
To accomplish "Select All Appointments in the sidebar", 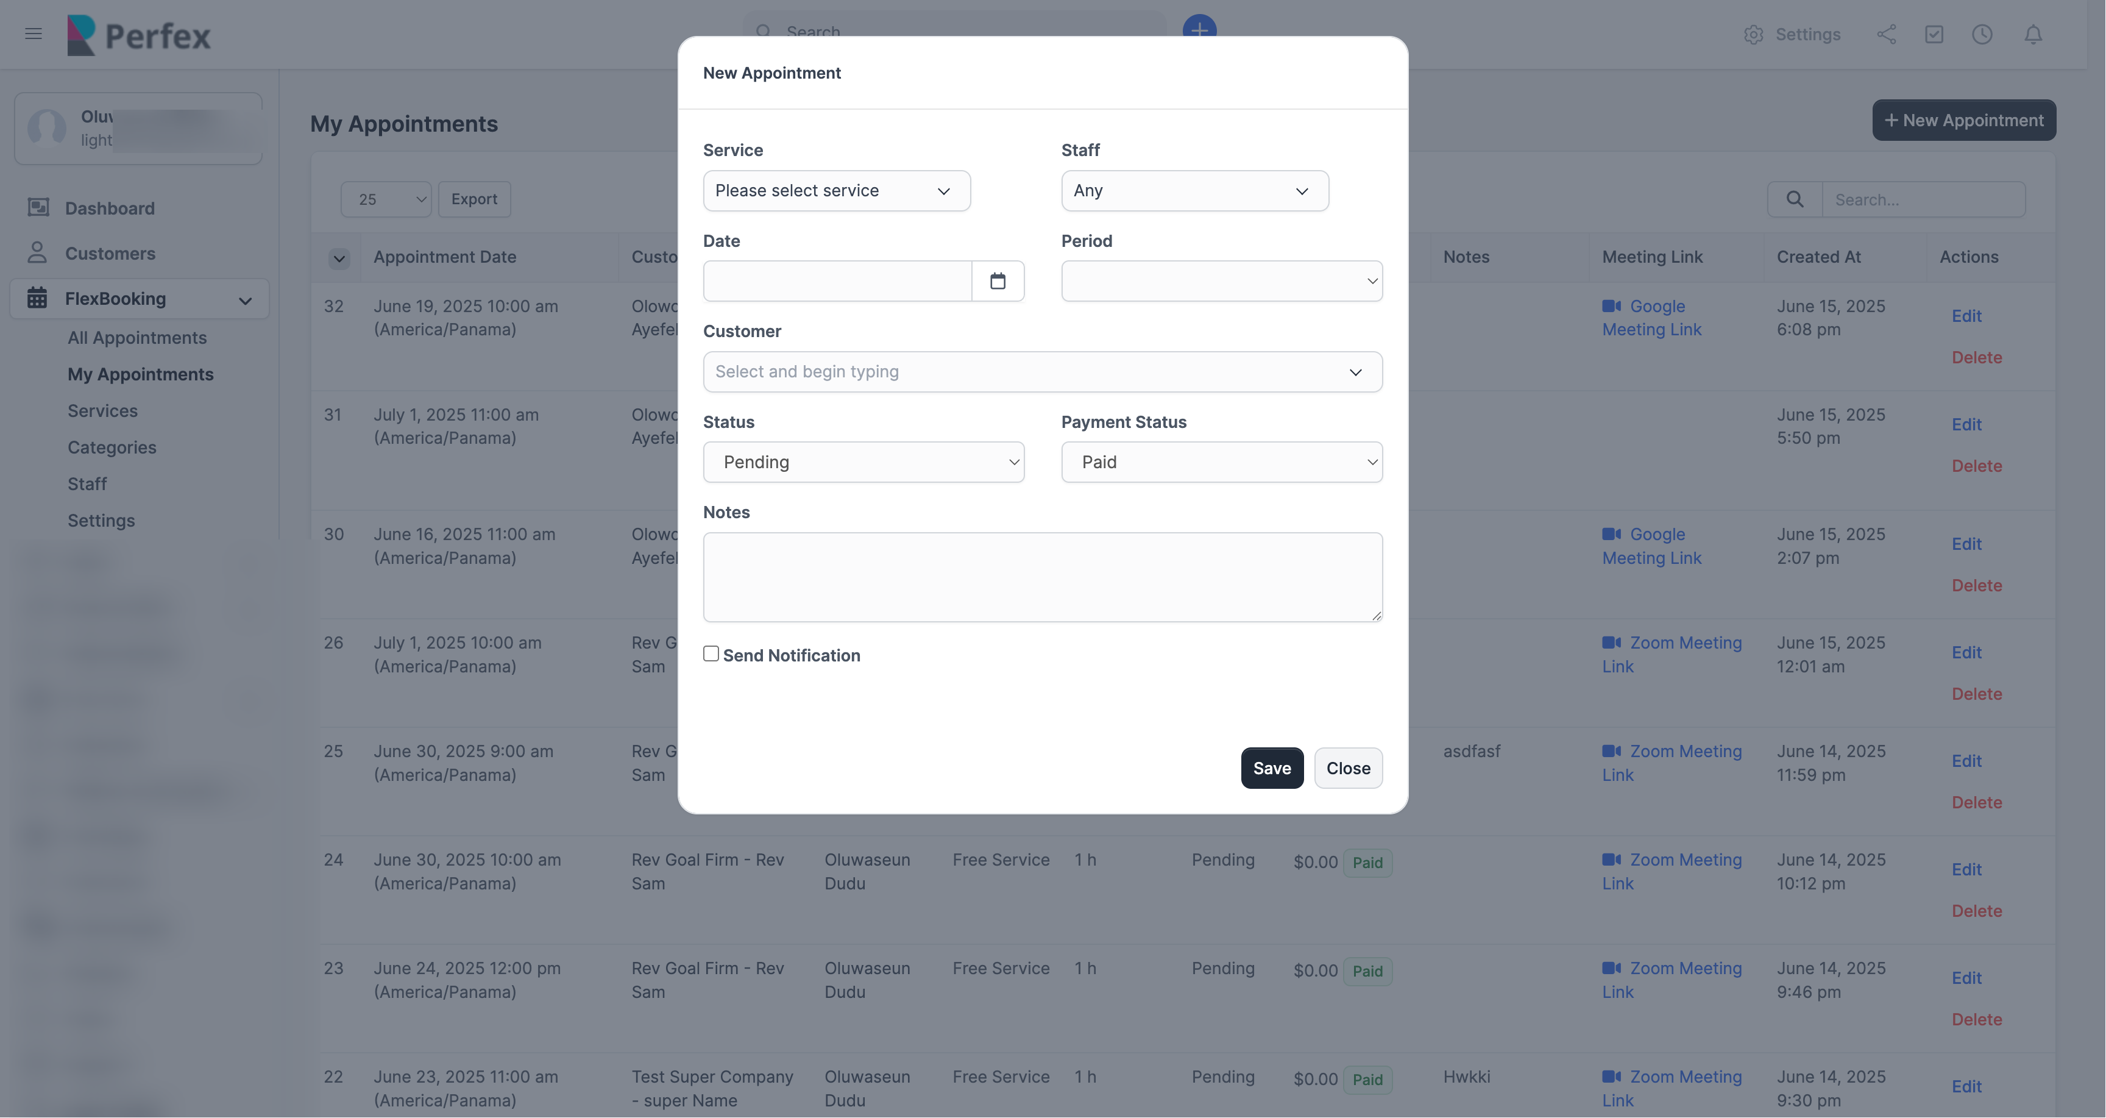I will click(x=136, y=337).
